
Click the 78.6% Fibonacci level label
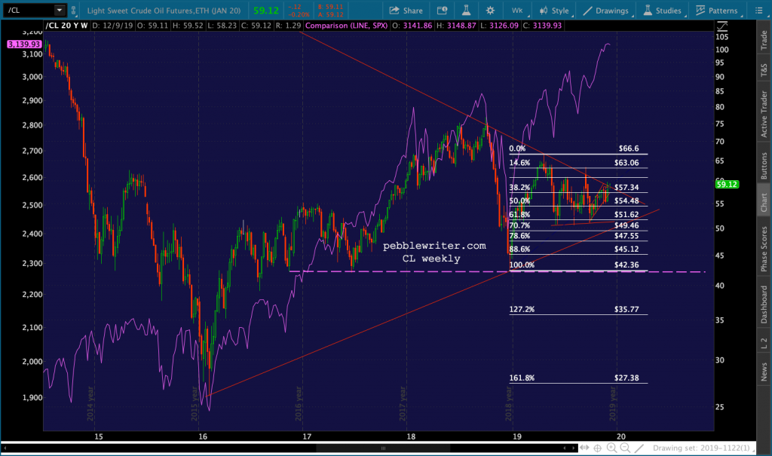[519, 236]
